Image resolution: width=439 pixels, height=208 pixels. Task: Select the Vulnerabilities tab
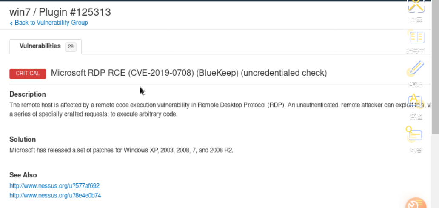40,46
